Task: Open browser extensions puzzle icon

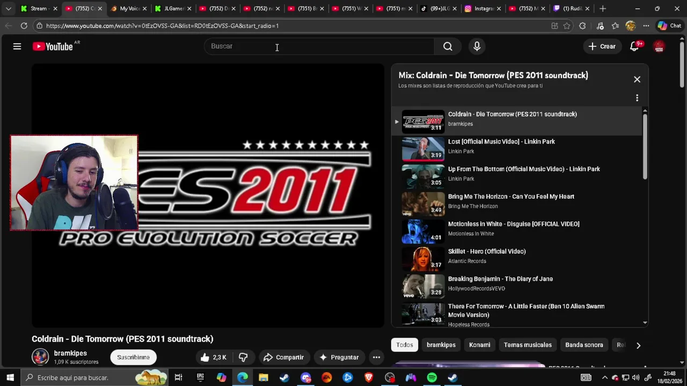Action: (x=582, y=26)
